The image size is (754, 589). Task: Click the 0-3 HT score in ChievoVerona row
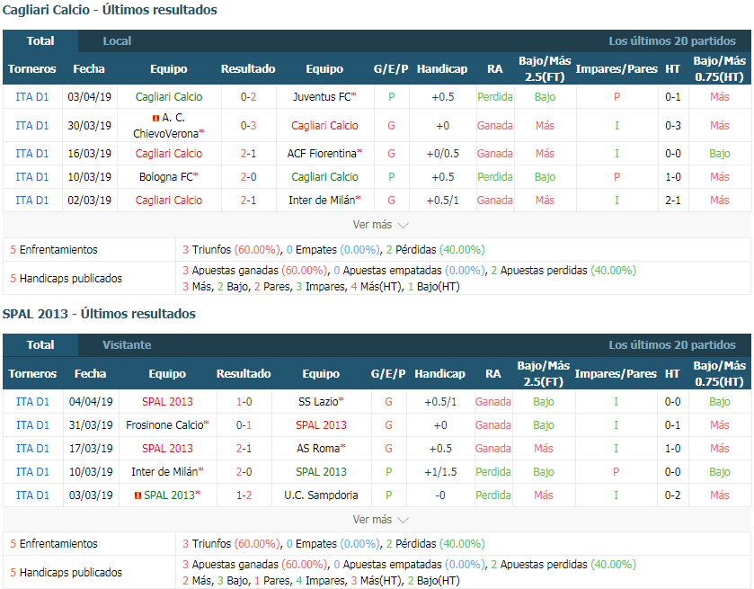673,126
